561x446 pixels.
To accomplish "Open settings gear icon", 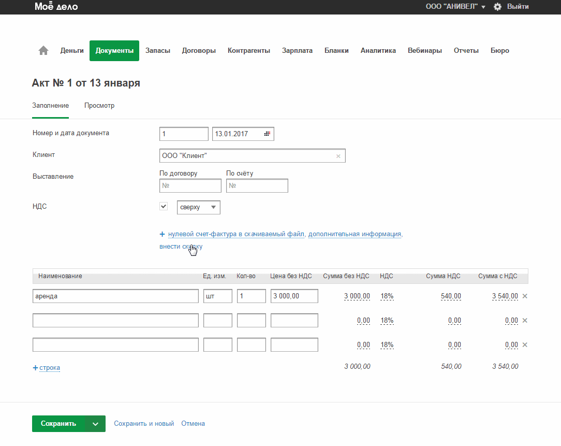I will [x=498, y=7].
